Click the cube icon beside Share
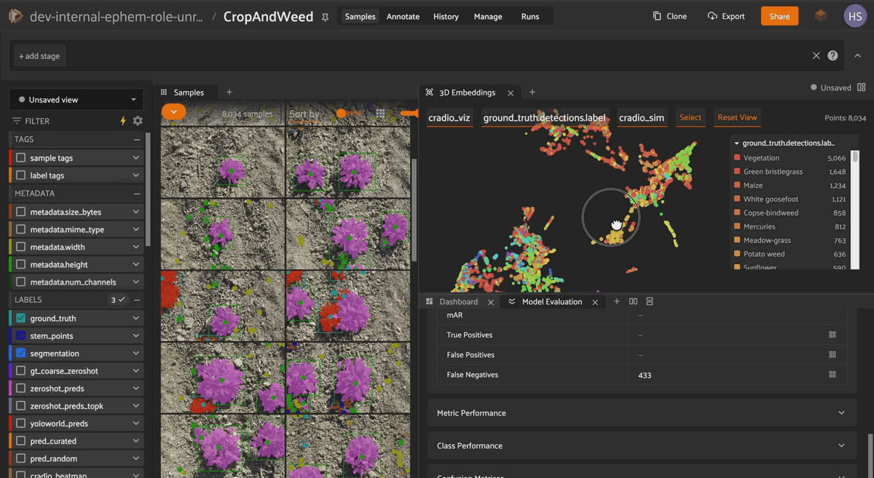874x478 pixels. point(821,15)
